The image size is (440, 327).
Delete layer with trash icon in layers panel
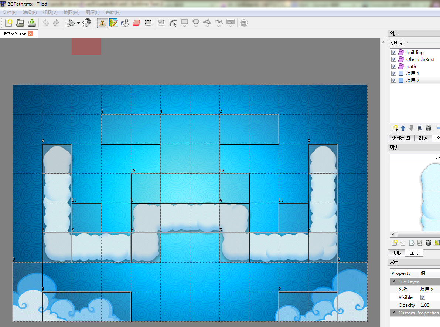pyautogui.click(x=429, y=128)
